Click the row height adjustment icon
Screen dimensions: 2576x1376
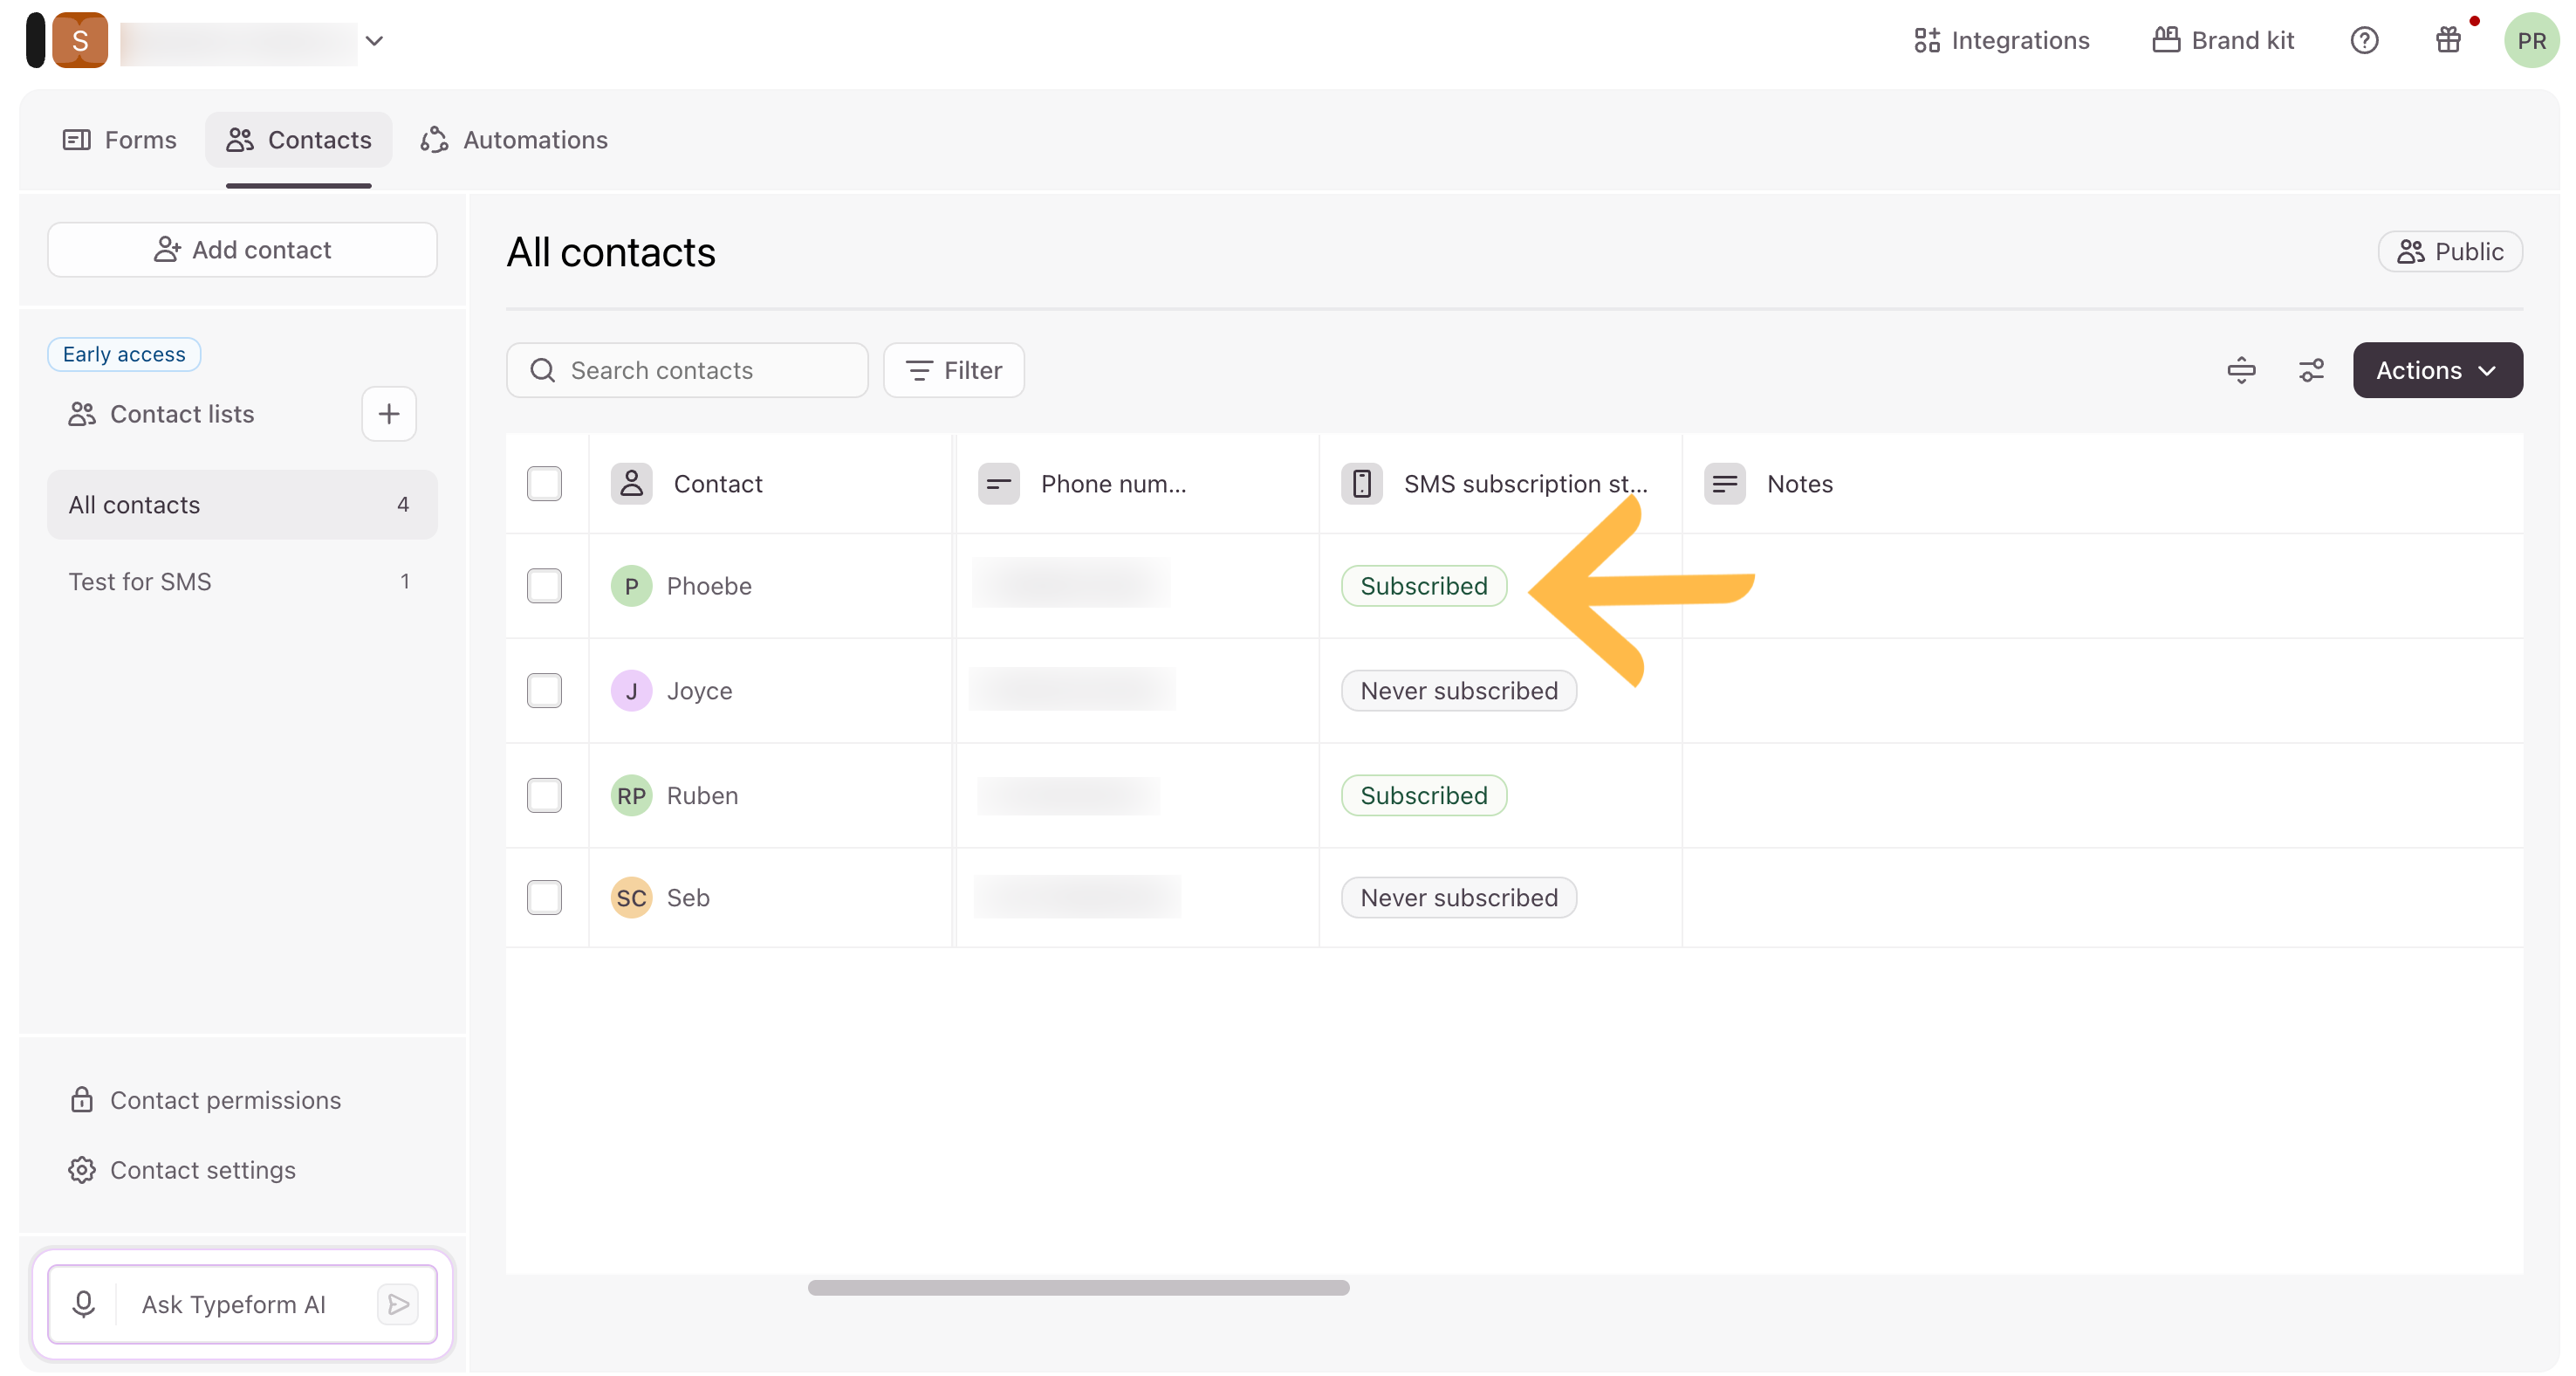[2241, 370]
